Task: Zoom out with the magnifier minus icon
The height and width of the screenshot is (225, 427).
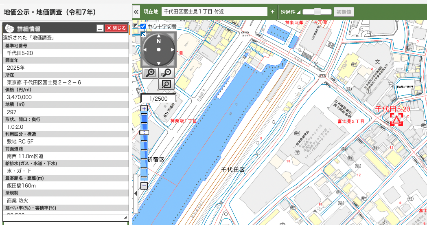Action: 166,73
